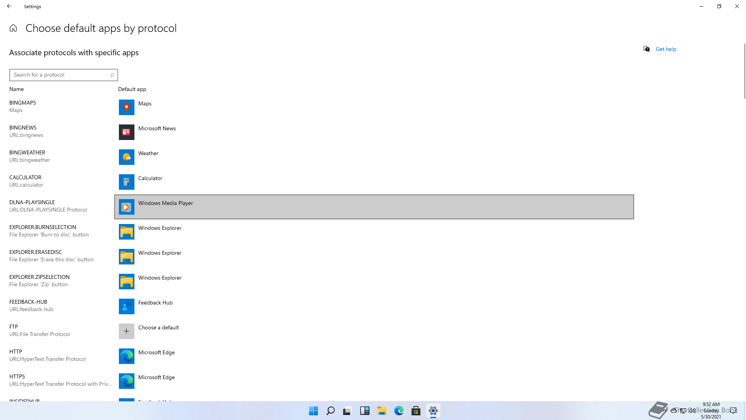Image resolution: width=746 pixels, height=420 pixels.
Task: Open Microsoft Store from taskbar
Action: [x=416, y=411]
